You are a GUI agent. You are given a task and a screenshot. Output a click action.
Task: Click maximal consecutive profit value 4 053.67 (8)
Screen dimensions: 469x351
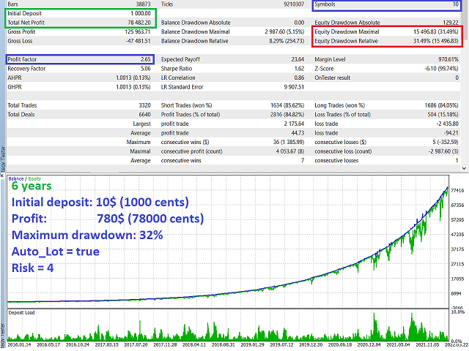click(x=290, y=151)
